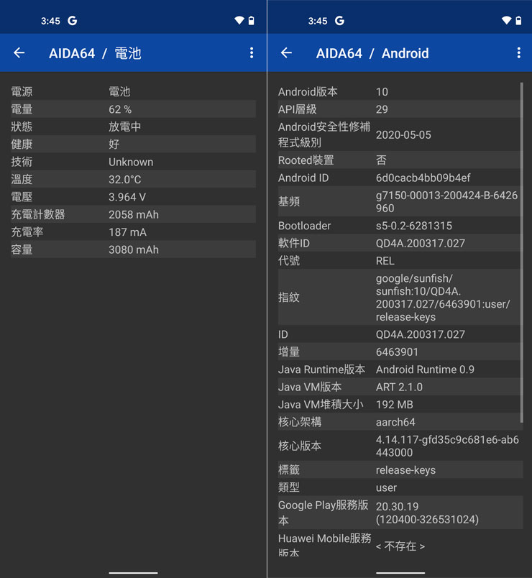Select the 健康 好 row
Screen dimensions: 532x578
coord(133,144)
